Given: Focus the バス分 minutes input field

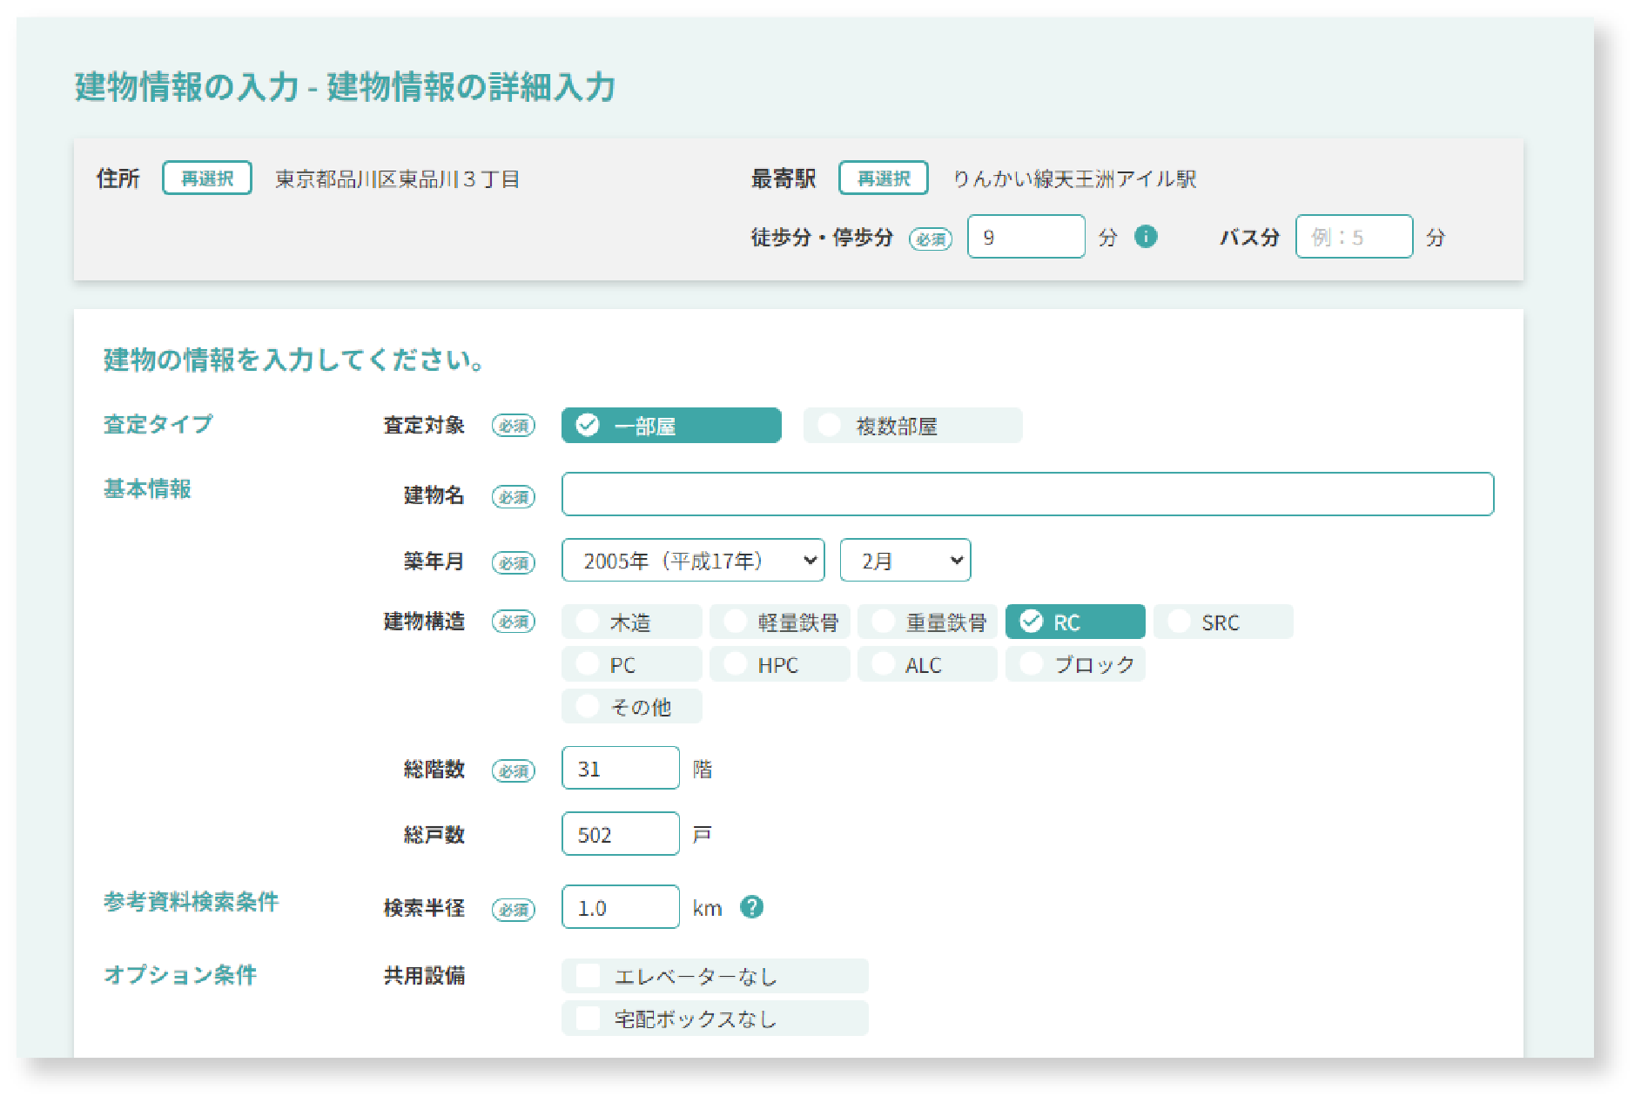Looking at the screenshot, I should [x=1354, y=237].
